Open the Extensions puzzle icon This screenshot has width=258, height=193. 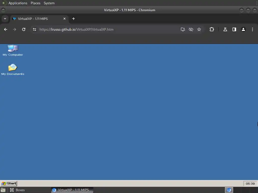coord(212,29)
